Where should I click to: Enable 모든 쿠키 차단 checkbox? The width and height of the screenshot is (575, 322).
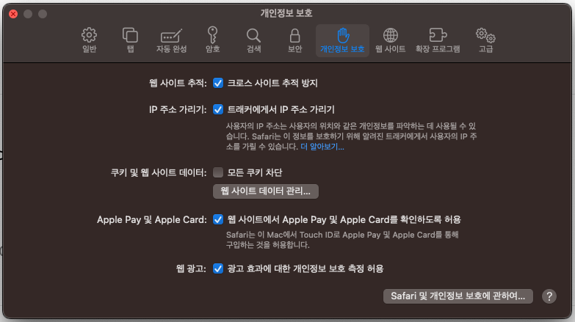coord(218,172)
